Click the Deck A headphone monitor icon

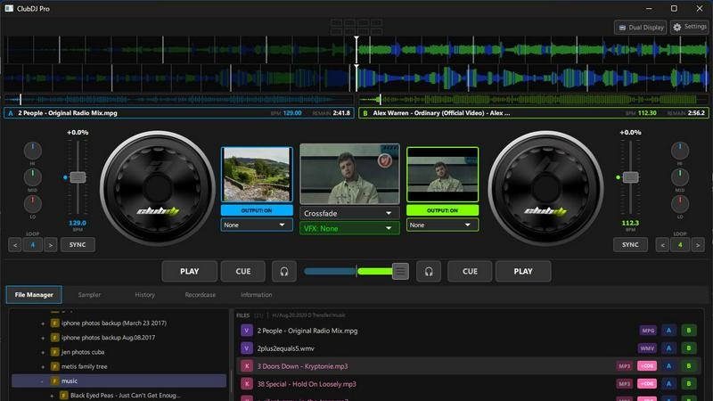(284, 272)
